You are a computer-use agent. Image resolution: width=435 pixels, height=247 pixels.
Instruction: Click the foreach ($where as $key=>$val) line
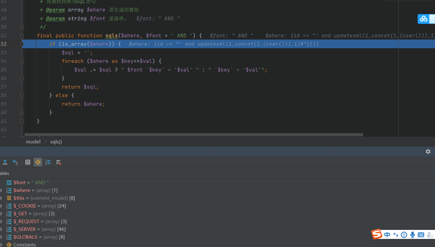[x=111, y=61]
